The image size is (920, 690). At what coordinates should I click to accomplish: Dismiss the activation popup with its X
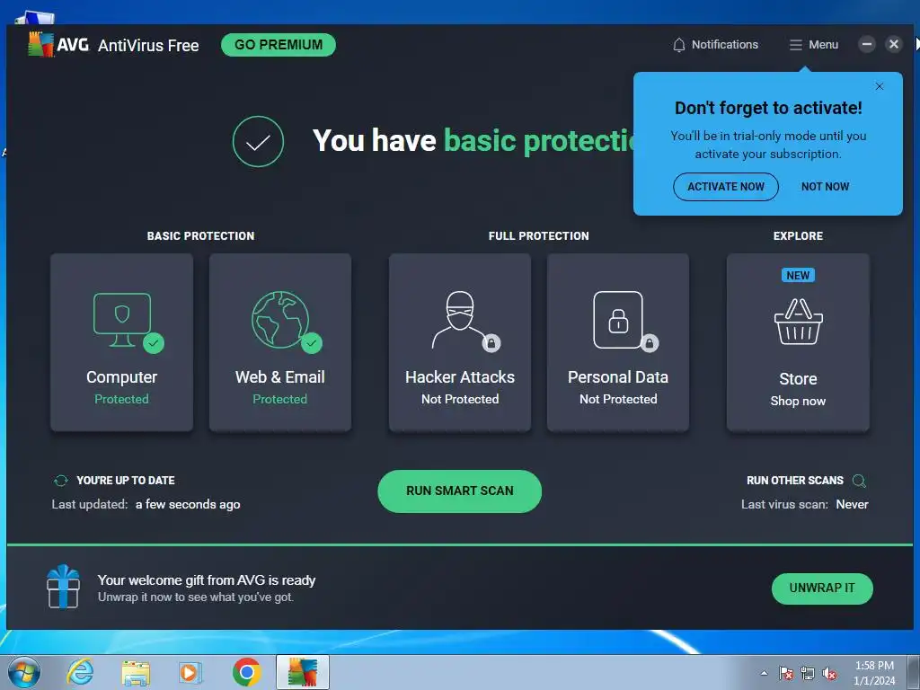[879, 86]
